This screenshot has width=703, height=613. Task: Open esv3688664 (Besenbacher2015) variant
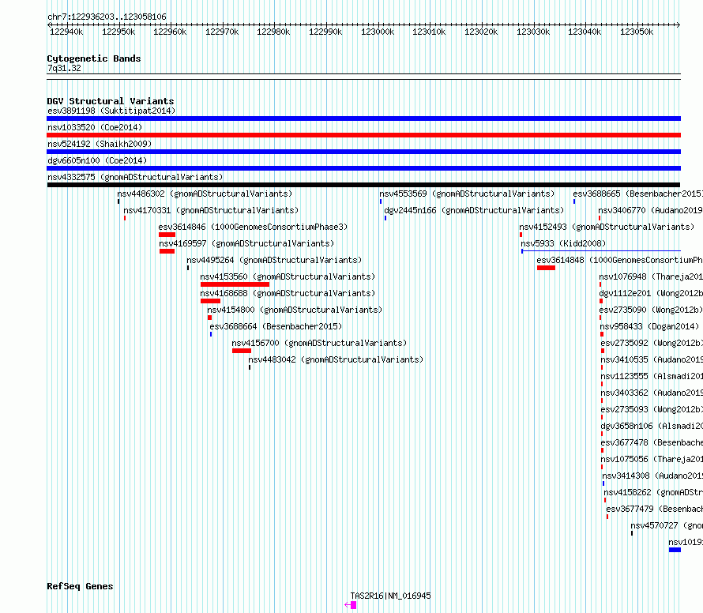tap(276, 326)
